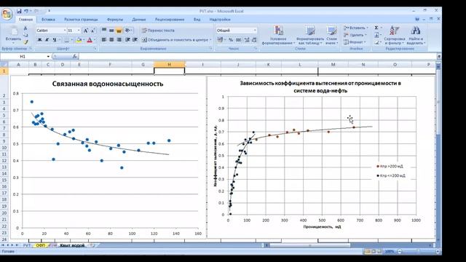466x262 pixels.
Task: Expand the Name Box dropdown arrow next to H1
Action: click(x=48, y=57)
